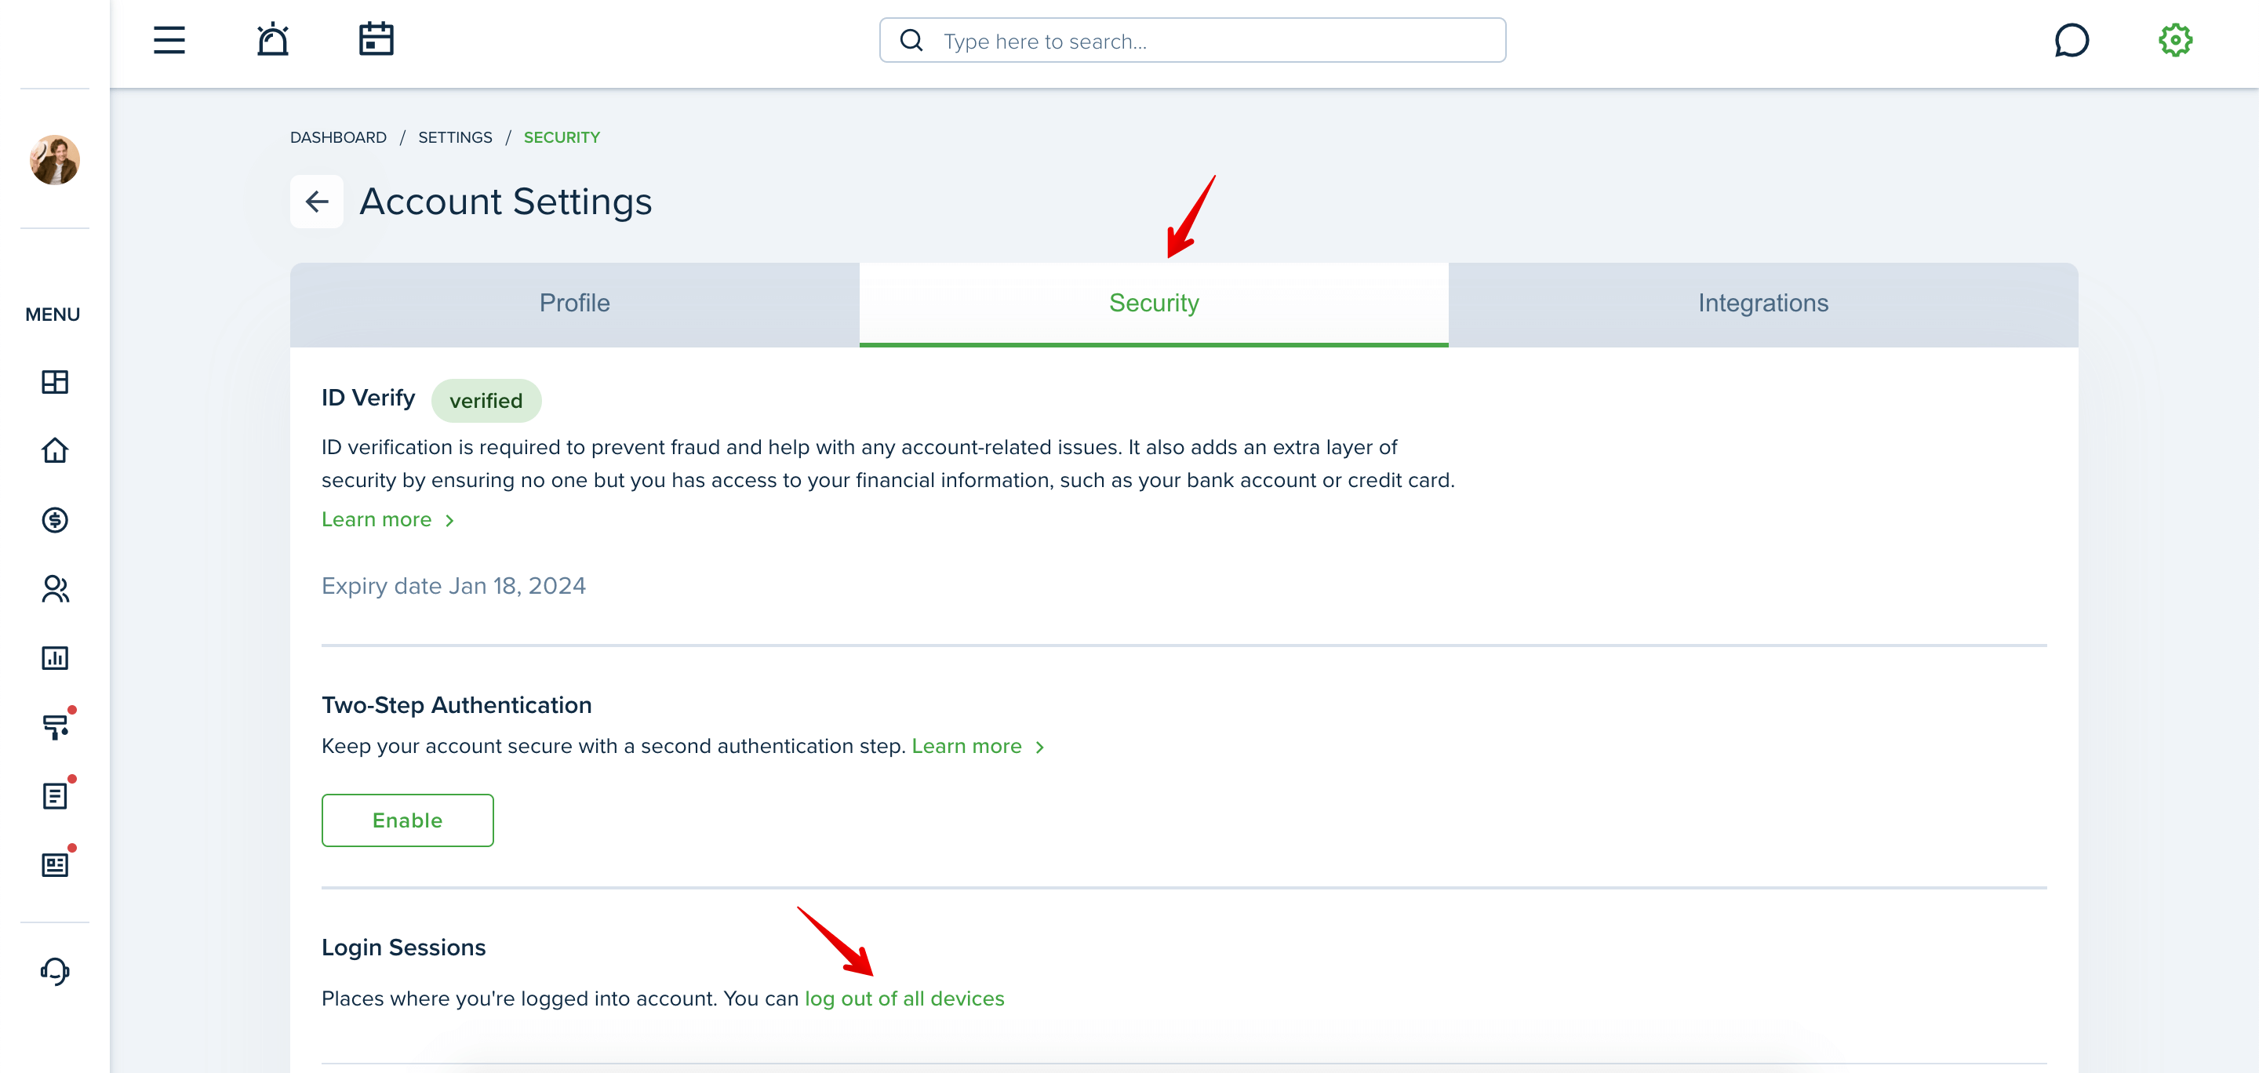
Task: Switch to the Profile tab
Action: pyautogui.click(x=574, y=304)
